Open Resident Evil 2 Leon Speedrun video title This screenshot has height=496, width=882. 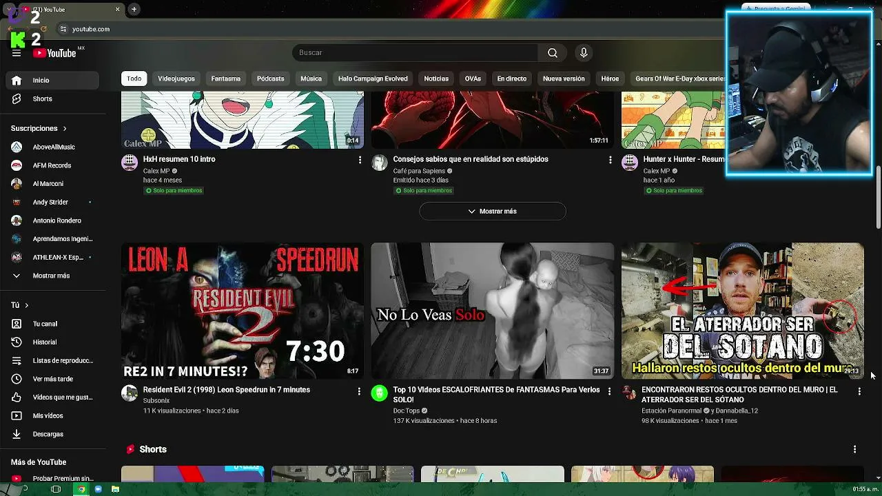click(x=227, y=390)
